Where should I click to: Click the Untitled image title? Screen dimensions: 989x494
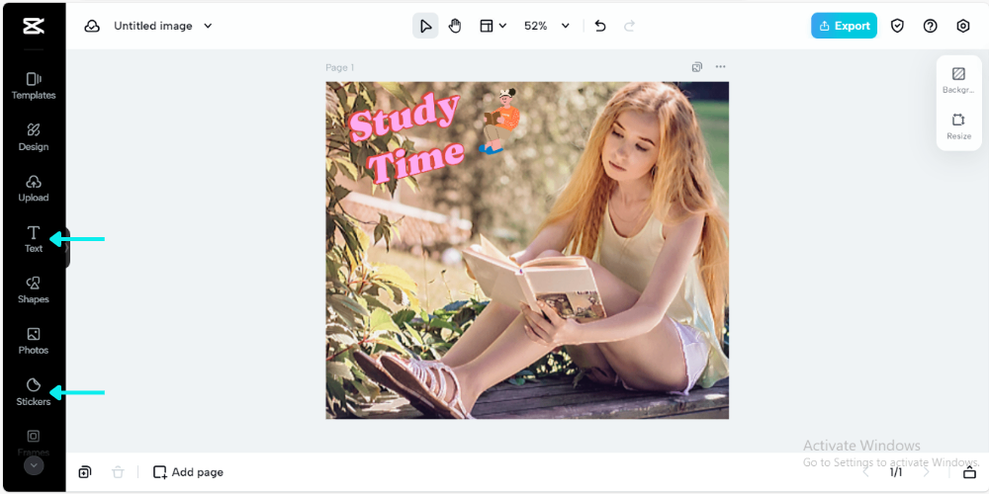(152, 26)
